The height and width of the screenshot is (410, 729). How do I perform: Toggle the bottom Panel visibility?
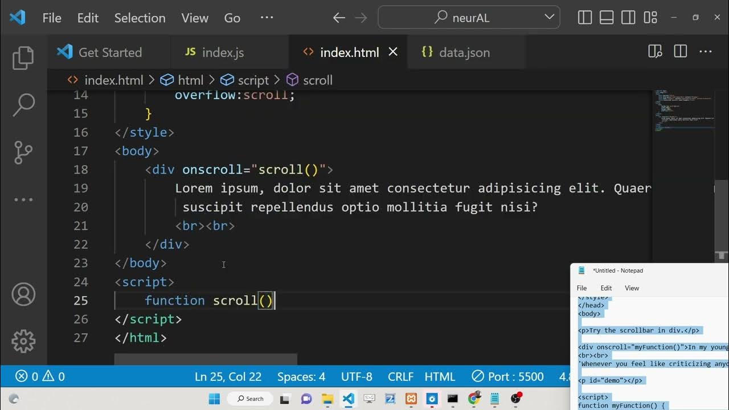(607, 18)
